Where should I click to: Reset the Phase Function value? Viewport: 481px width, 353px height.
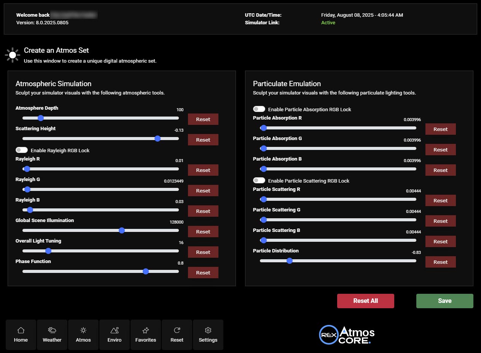[x=203, y=272]
